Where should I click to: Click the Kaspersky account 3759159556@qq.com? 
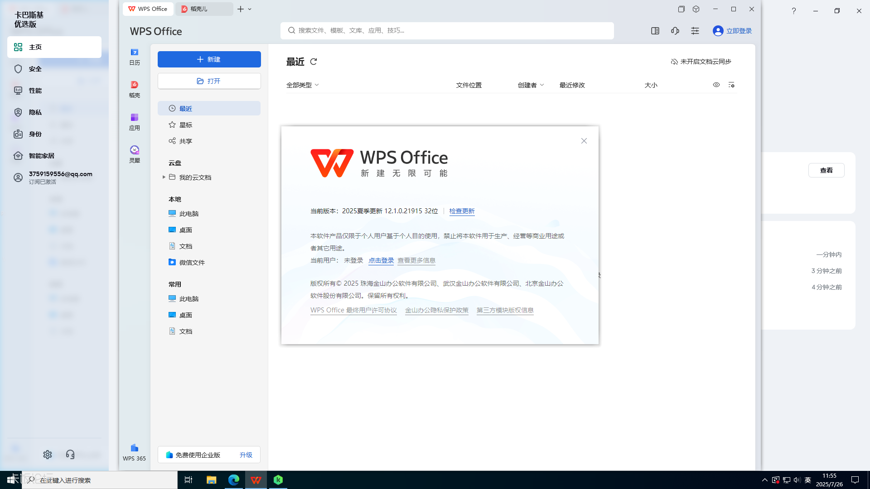coord(54,177)
